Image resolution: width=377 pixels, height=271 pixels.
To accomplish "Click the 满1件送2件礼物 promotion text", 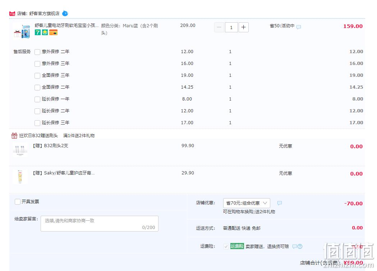I will coord(79,136).
